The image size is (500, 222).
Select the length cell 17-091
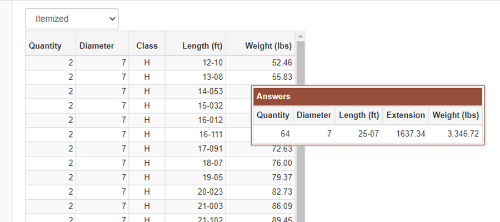(x=196, y=149)
